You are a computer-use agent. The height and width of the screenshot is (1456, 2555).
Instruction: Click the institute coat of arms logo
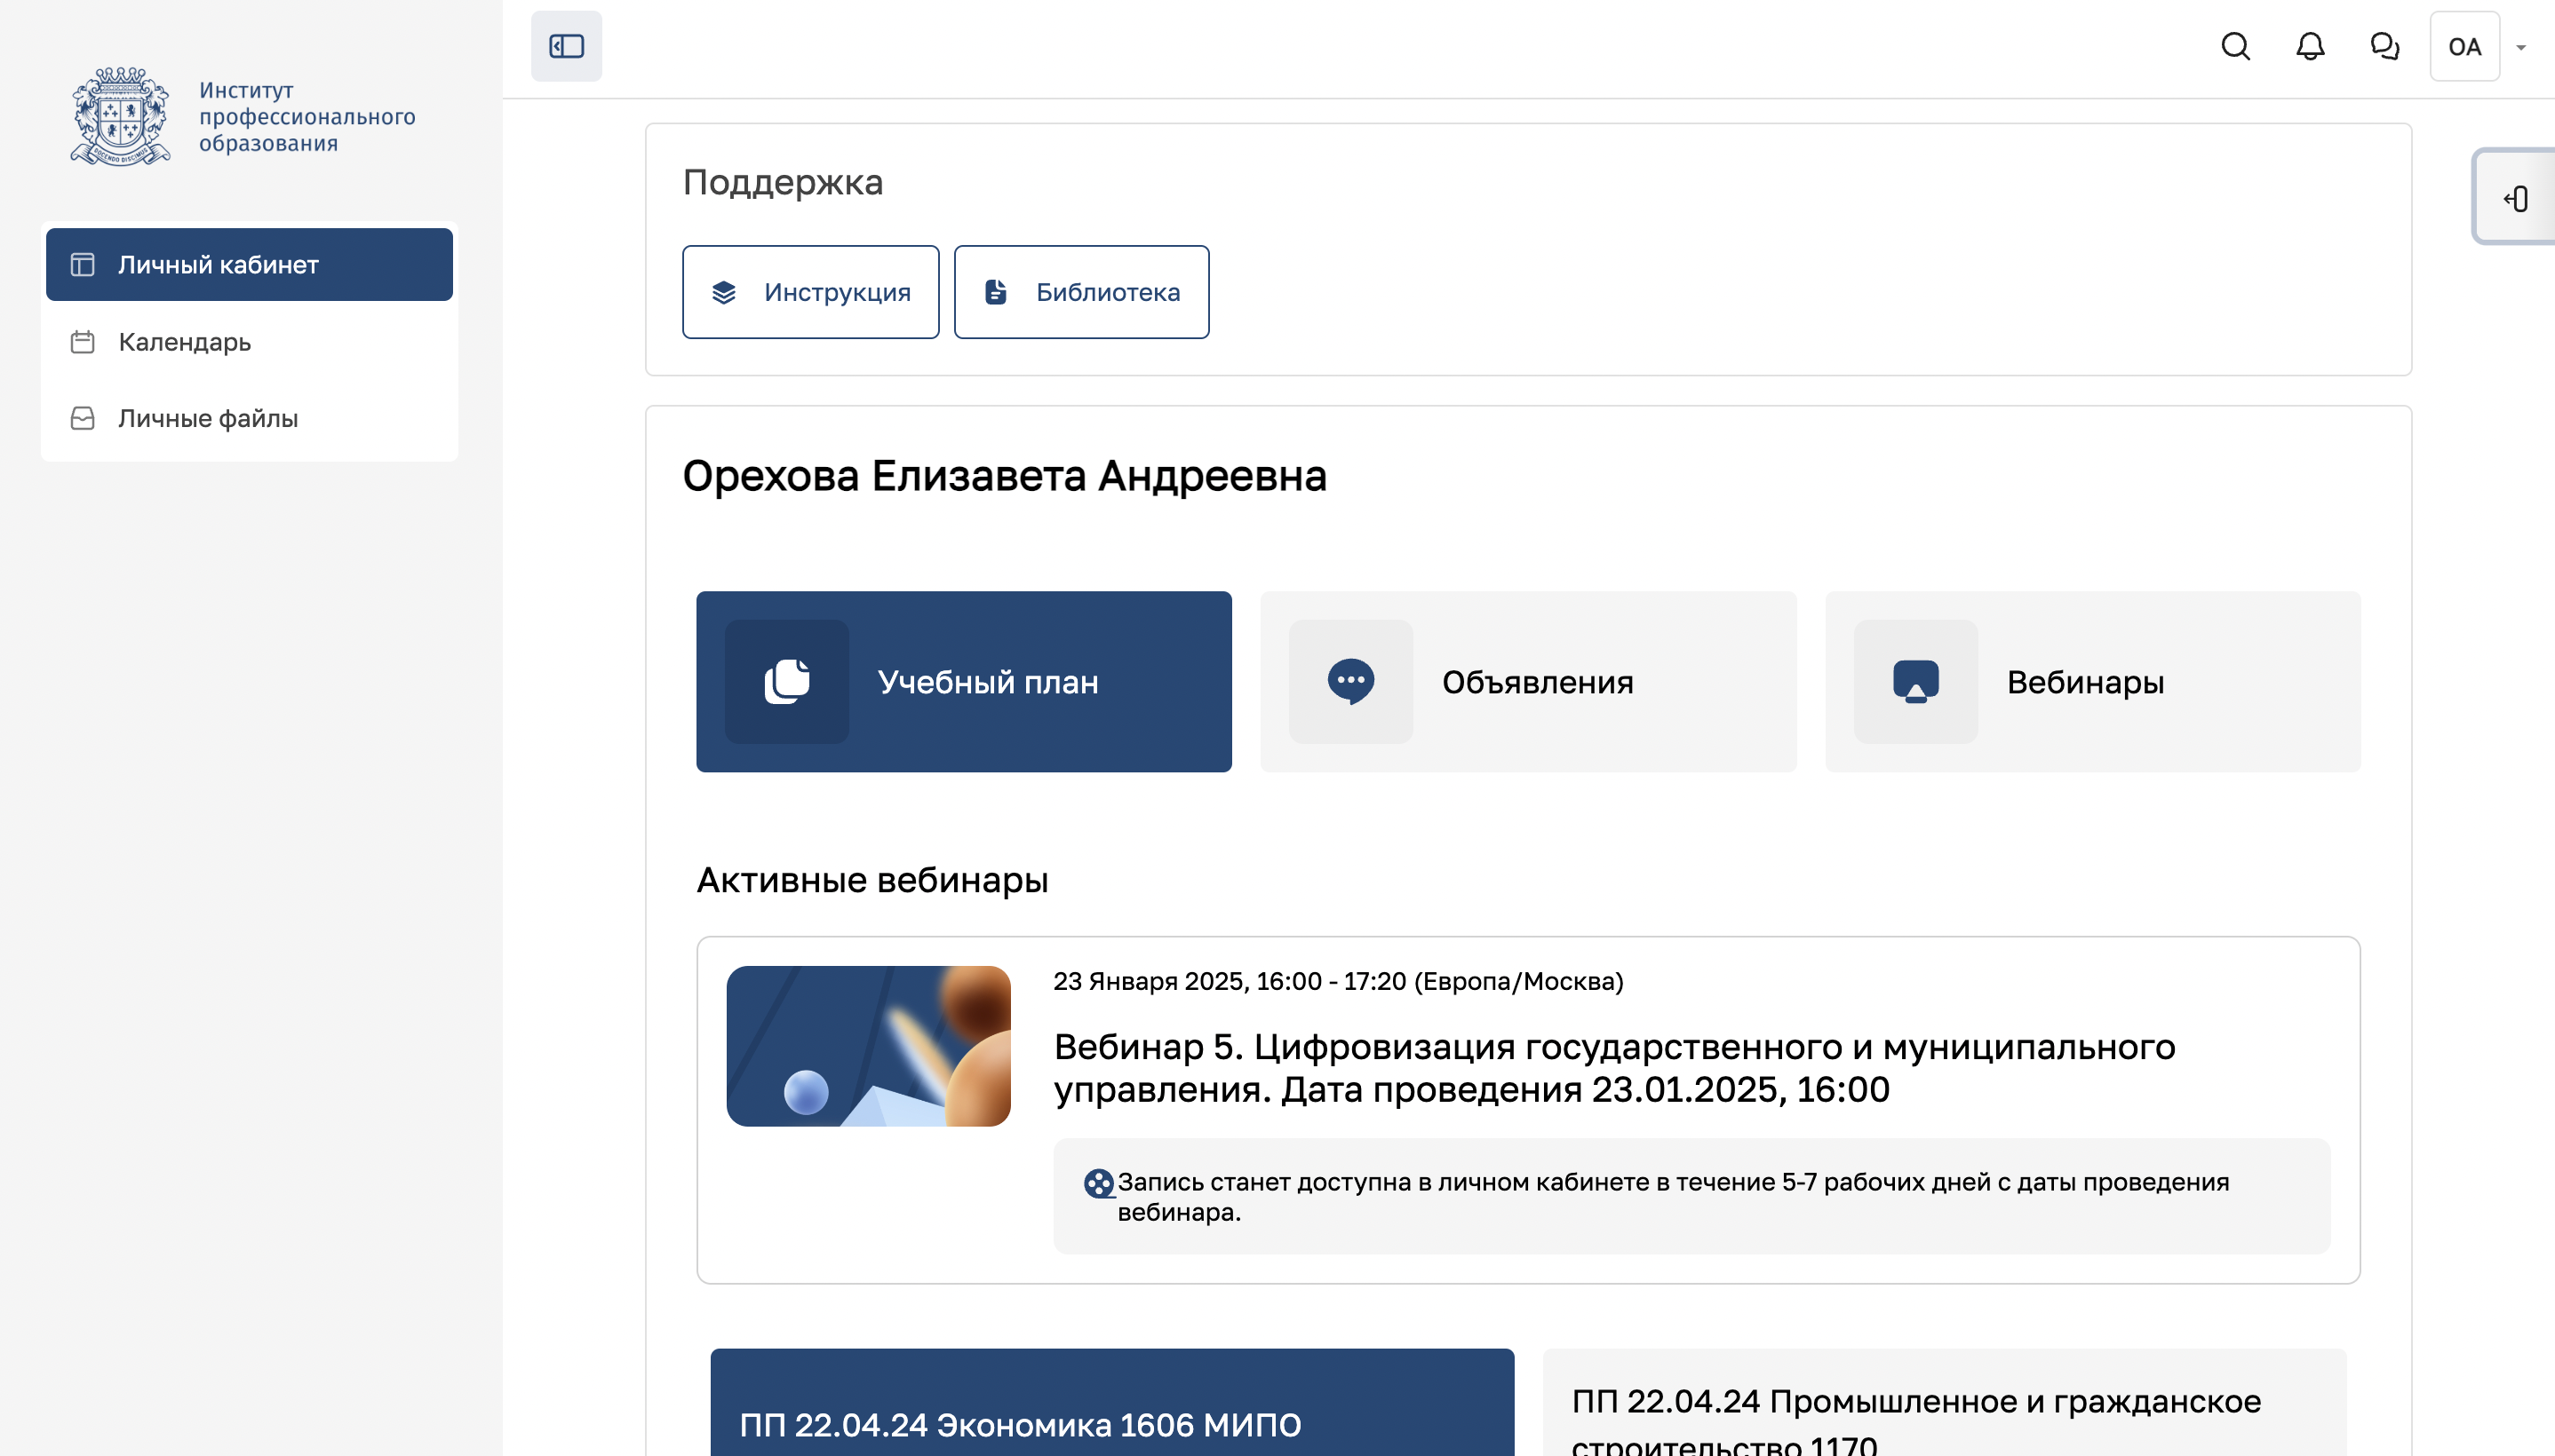[x=121, y=116]
